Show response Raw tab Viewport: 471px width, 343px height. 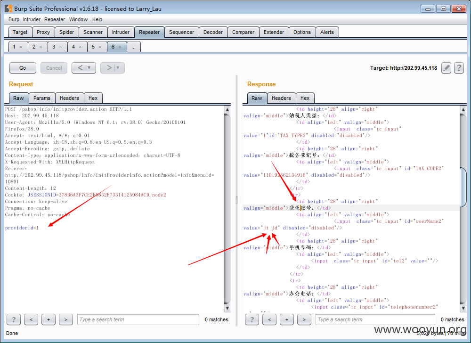257,98
